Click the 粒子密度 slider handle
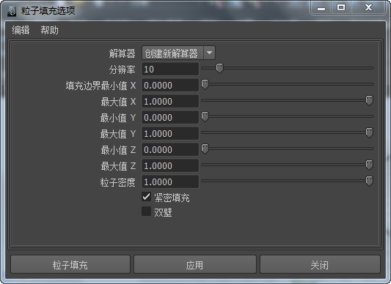Screen dimensions: 391x284 point(369,181)
